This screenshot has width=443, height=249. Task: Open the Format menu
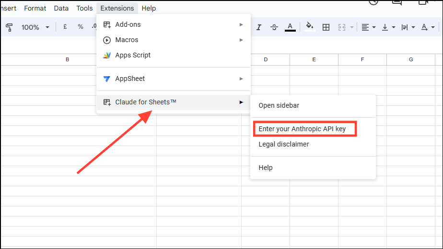point(35,8)
